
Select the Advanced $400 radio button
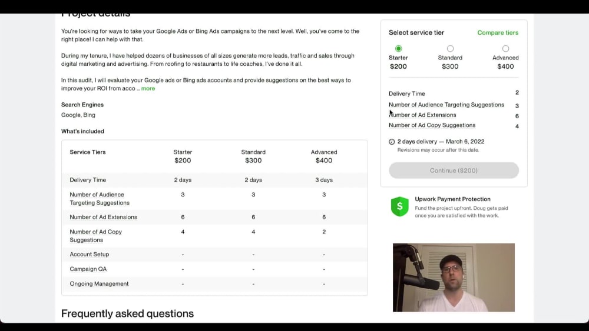[505, 49]
